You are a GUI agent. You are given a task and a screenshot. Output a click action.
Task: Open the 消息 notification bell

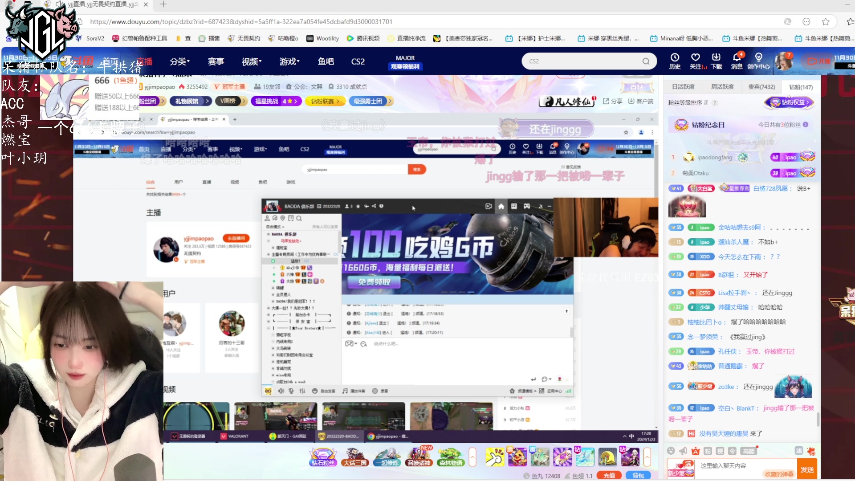[x=737, y=61]
